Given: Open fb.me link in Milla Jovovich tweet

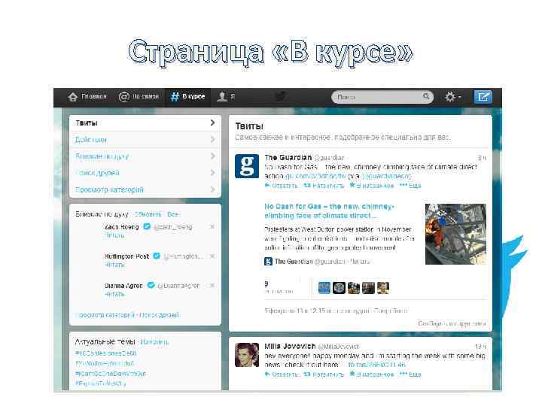Looking at the screenshot, I should pos(377,365).
